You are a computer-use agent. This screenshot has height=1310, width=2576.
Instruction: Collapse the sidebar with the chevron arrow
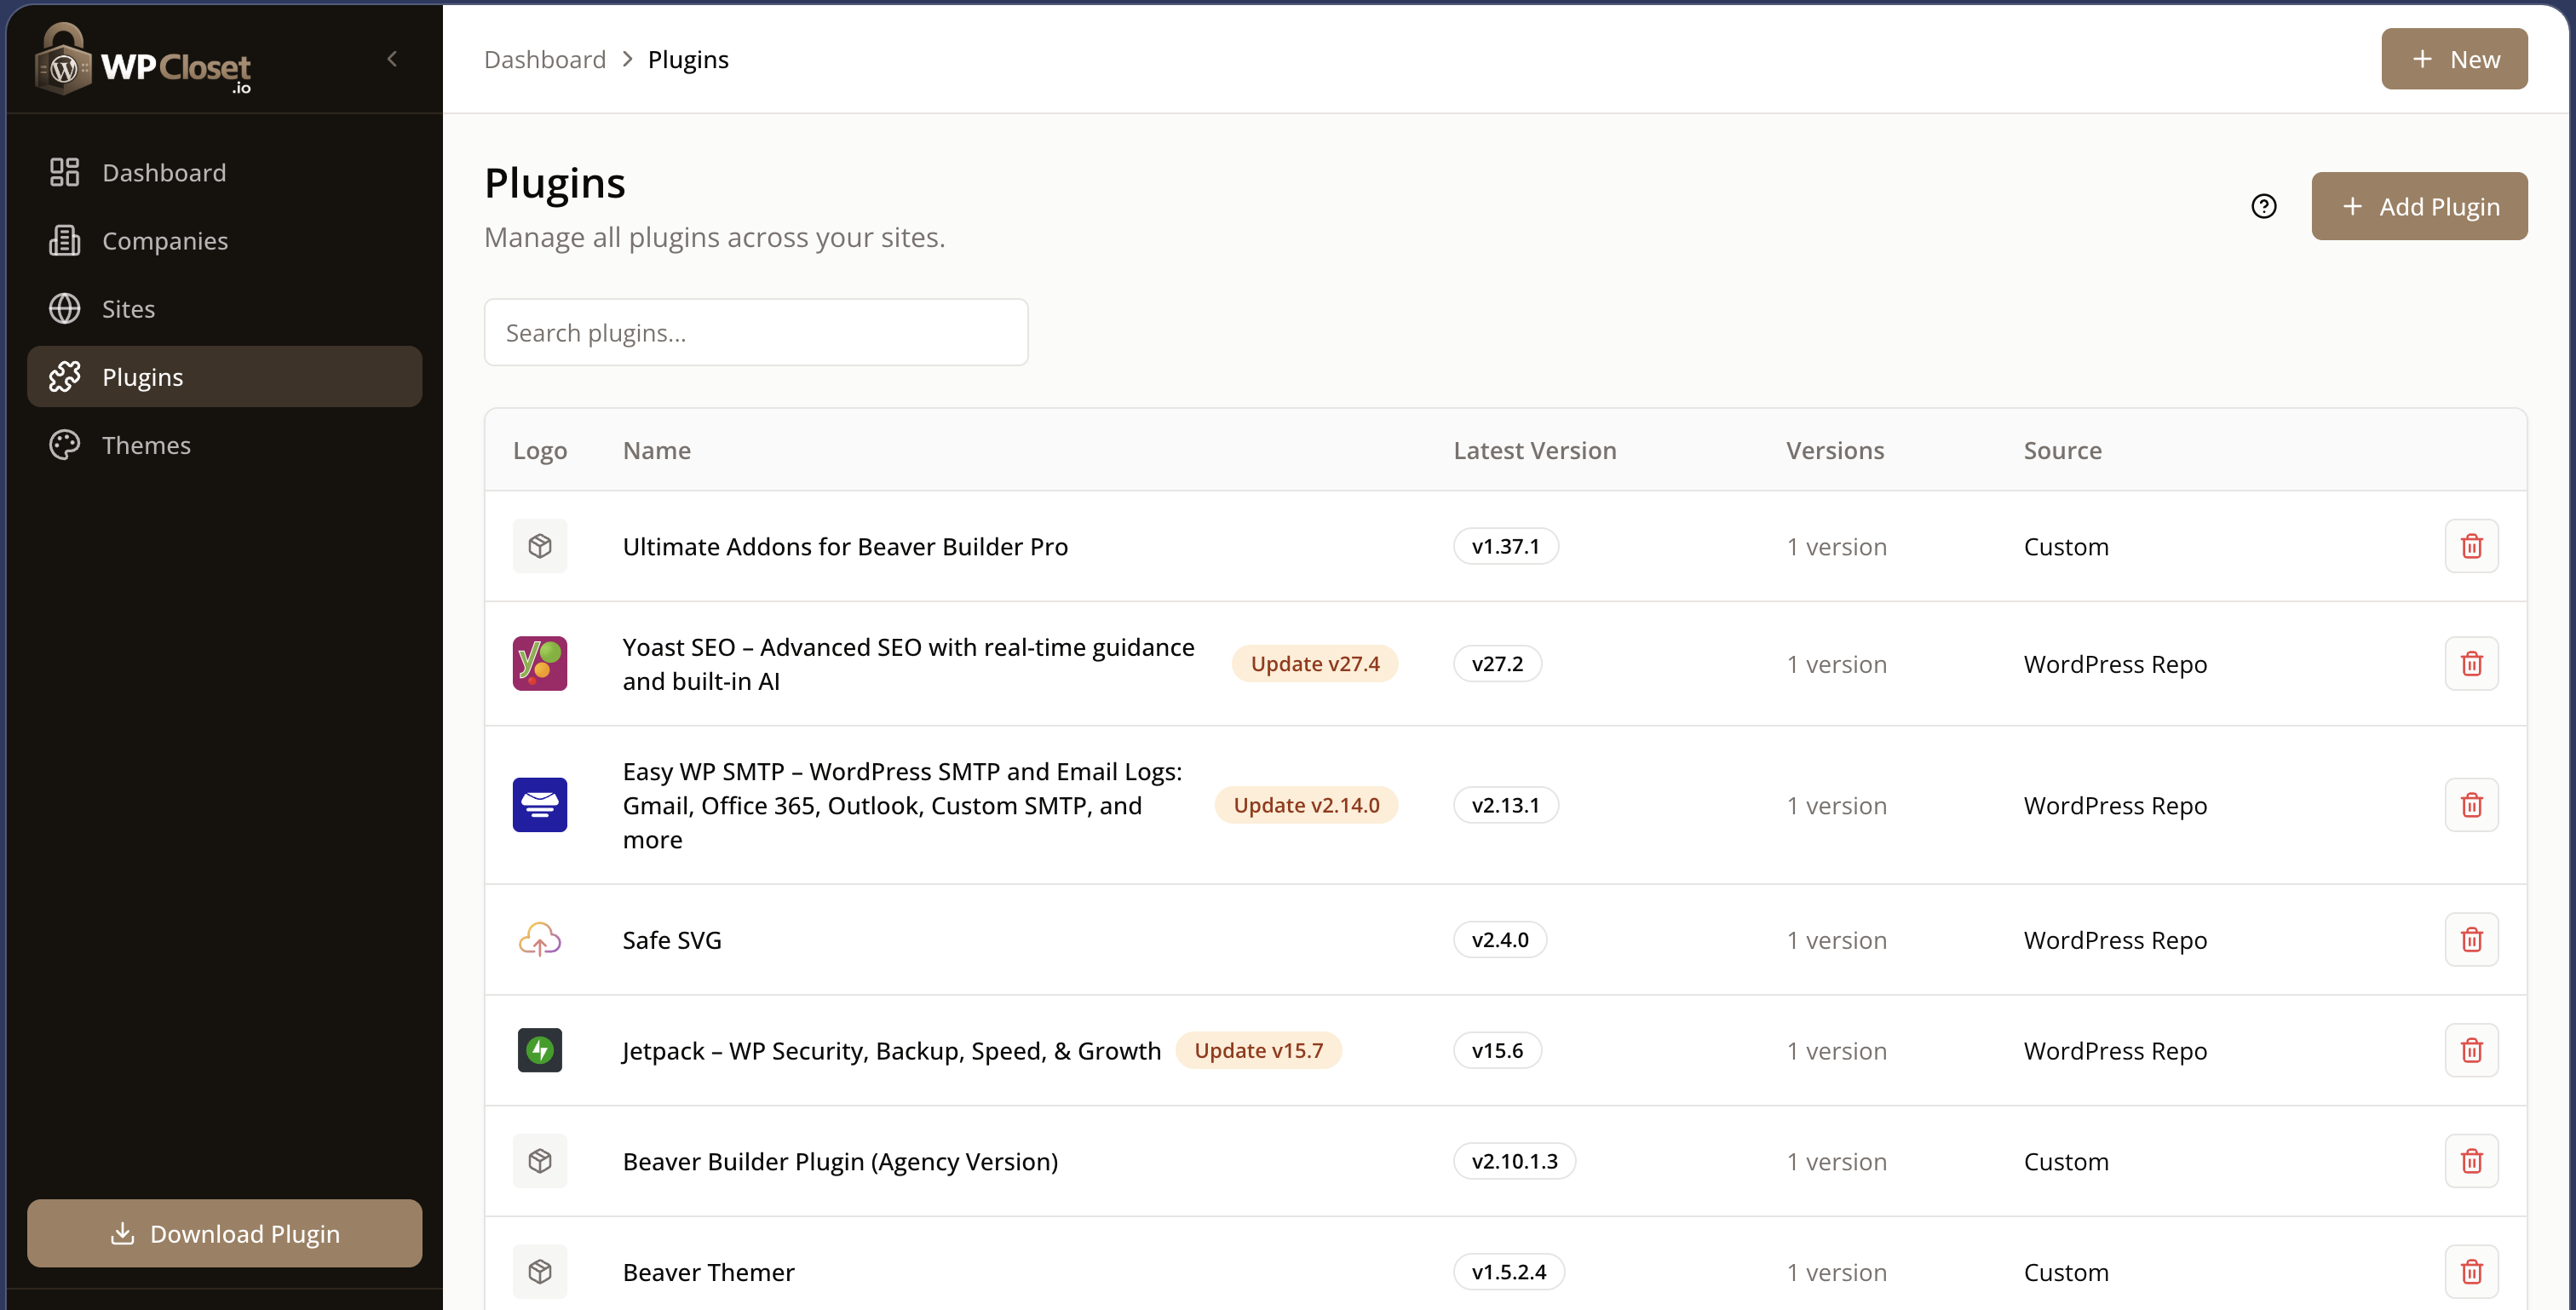point(392,59)
